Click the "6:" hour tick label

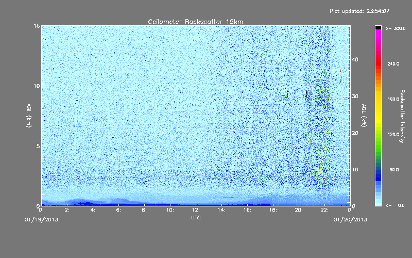119,210
